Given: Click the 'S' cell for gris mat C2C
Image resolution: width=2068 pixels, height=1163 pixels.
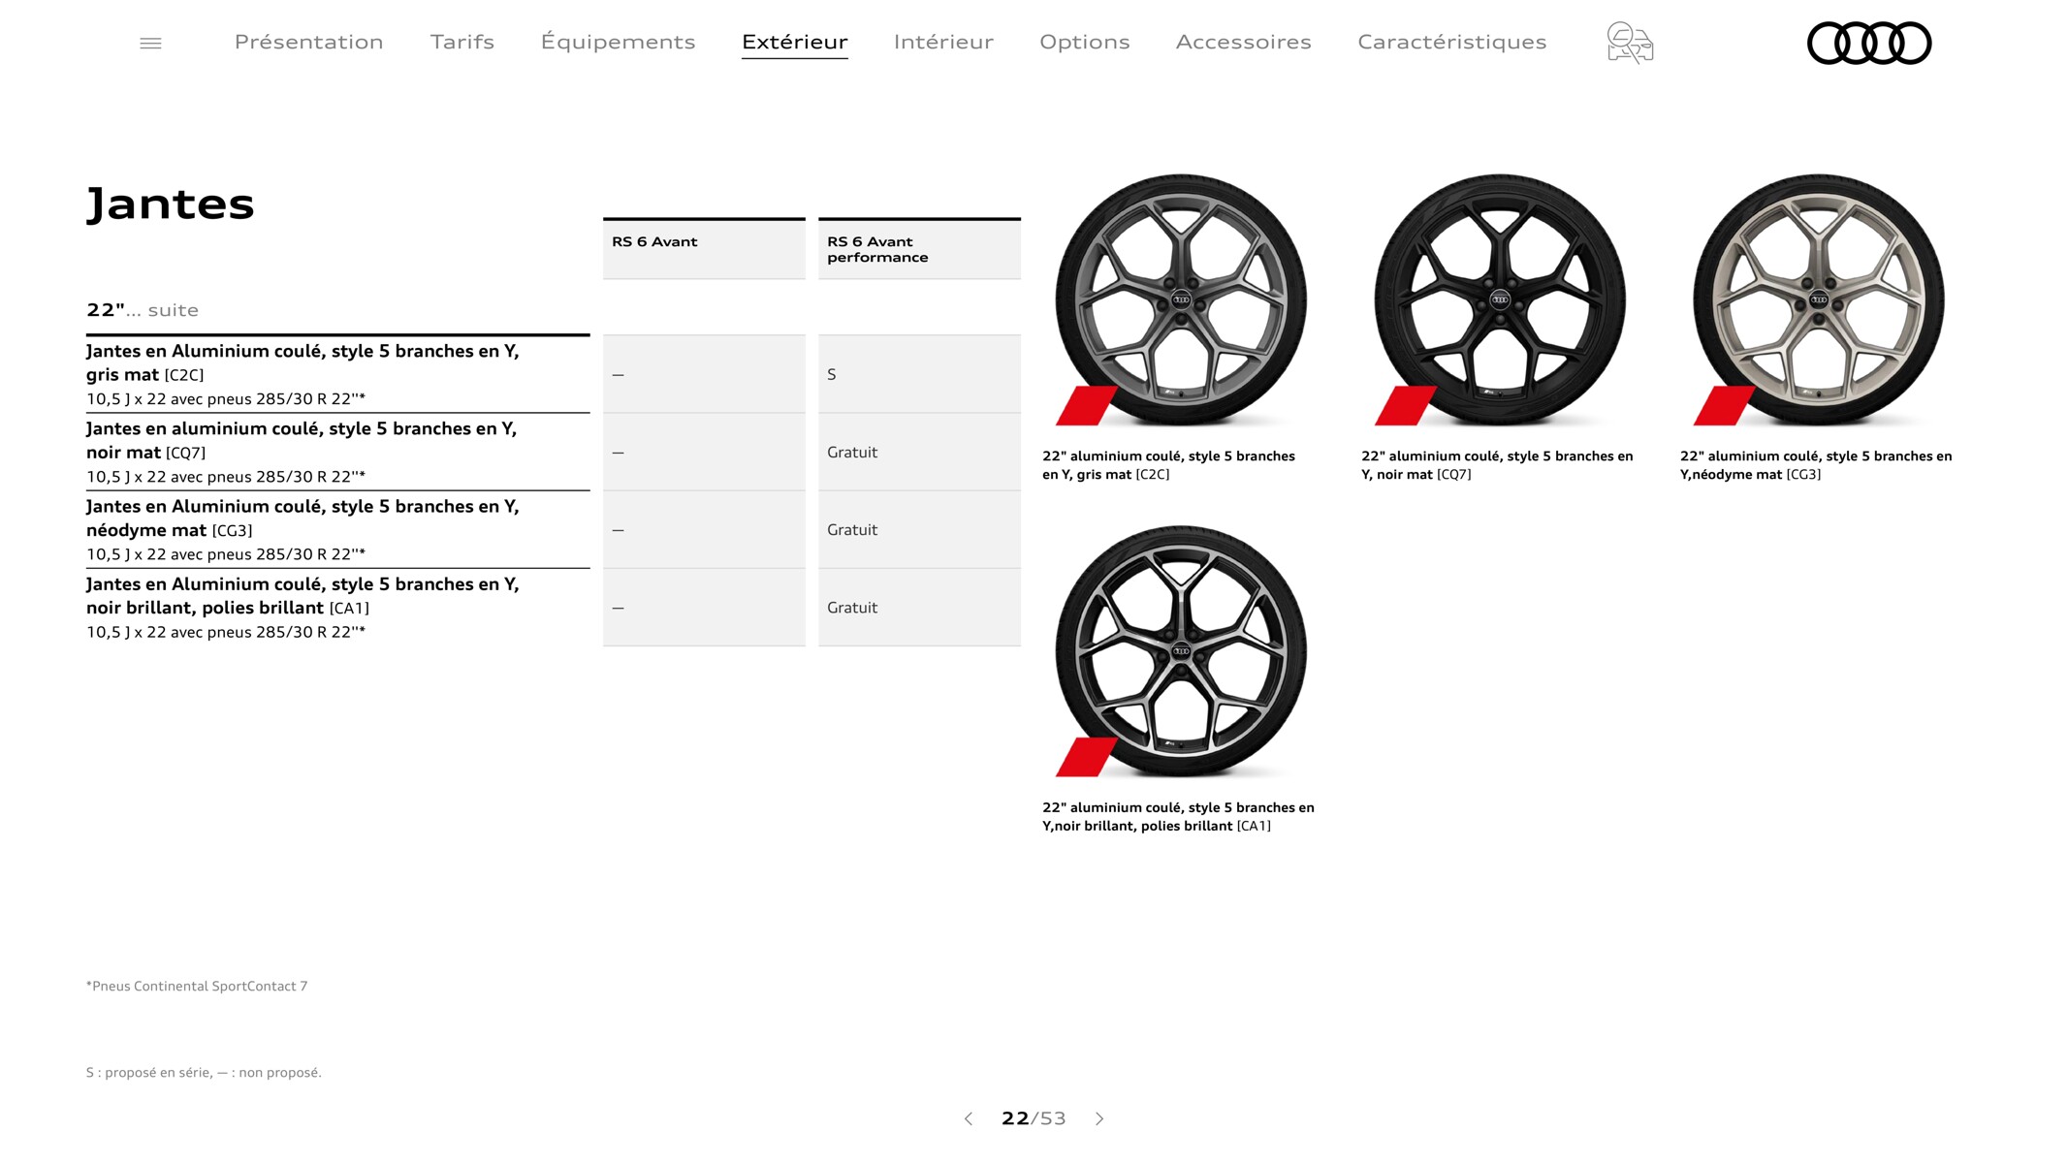Looking at the screenshot, I should (919, 374).
